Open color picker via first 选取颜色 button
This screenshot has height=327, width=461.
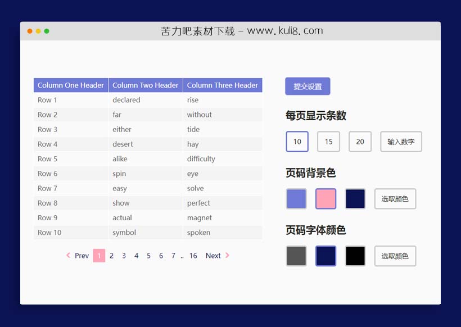click(395, 198)
